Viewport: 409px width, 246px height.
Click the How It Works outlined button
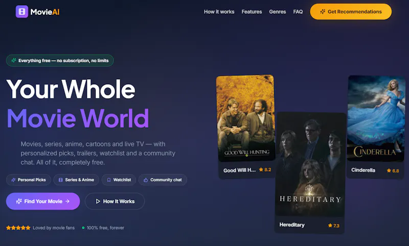115,201
